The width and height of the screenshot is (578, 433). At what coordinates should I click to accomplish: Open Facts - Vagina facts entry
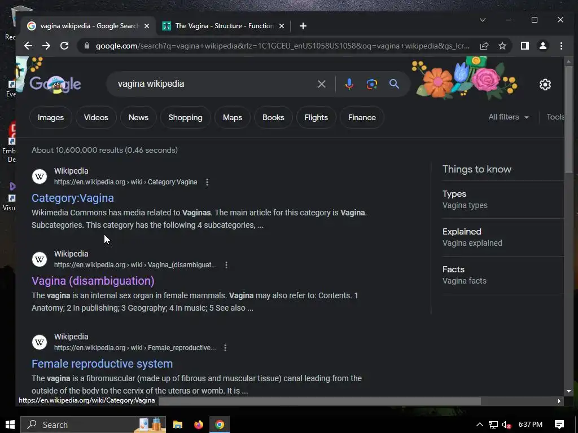coord(503,275)
